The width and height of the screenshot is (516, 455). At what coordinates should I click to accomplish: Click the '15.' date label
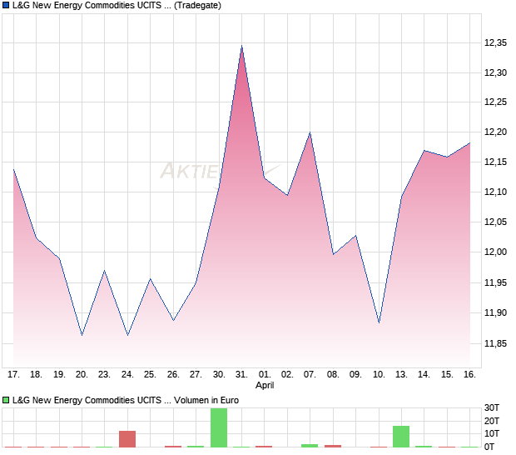[x=447, y=374]
